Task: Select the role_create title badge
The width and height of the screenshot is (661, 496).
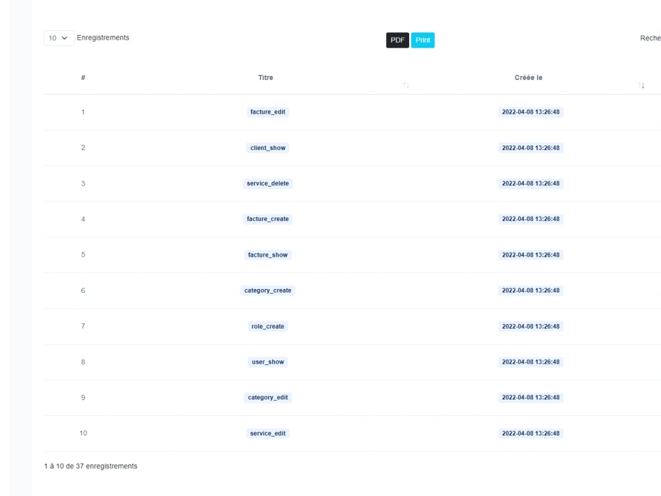Action: click(268, 326)
